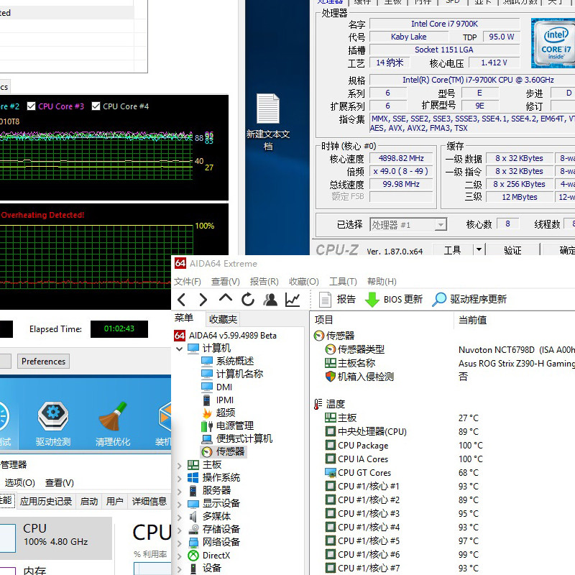Click AIDA64 v5.99.4989 Beta root node
This screenshot has height=575, width=575.
[225, 335]
